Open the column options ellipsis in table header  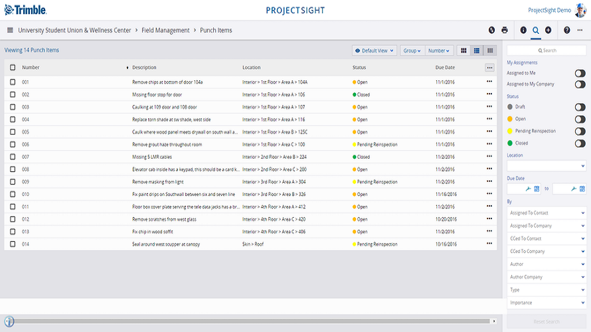click(x=489, y=68)
